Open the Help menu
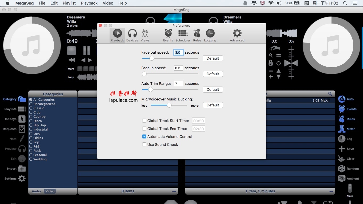This screenshot has height=204, width=363. pos(123,3)
